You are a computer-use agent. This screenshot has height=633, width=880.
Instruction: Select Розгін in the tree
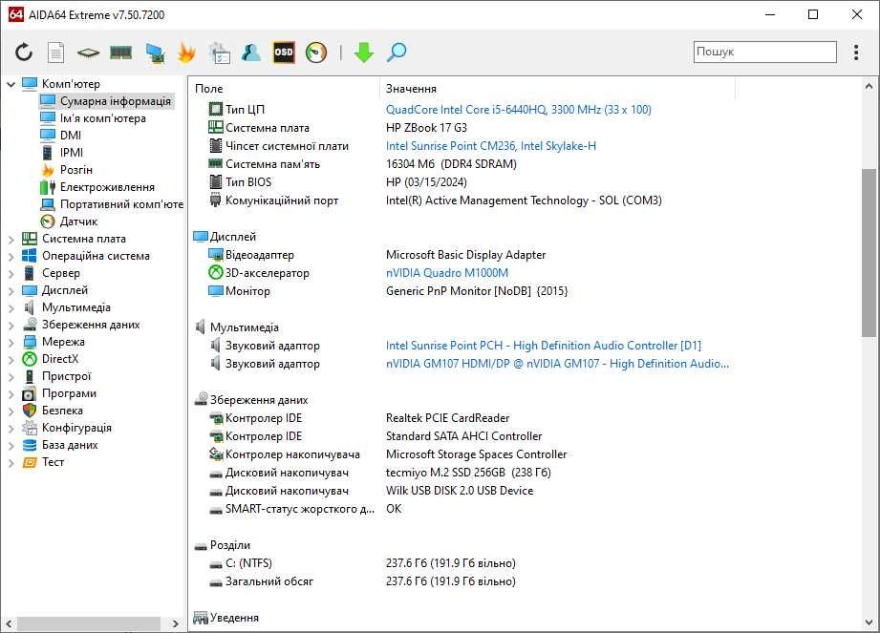75,170
